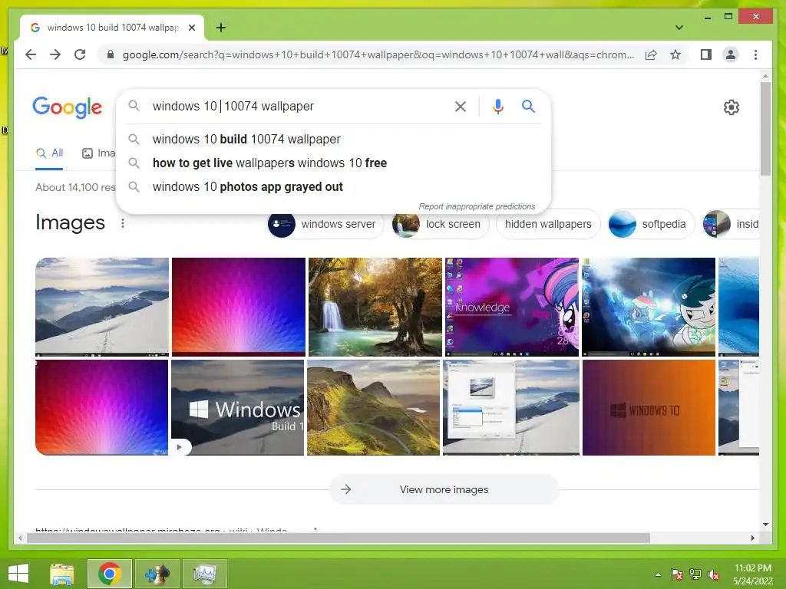Share this page using the share icon

651,54
